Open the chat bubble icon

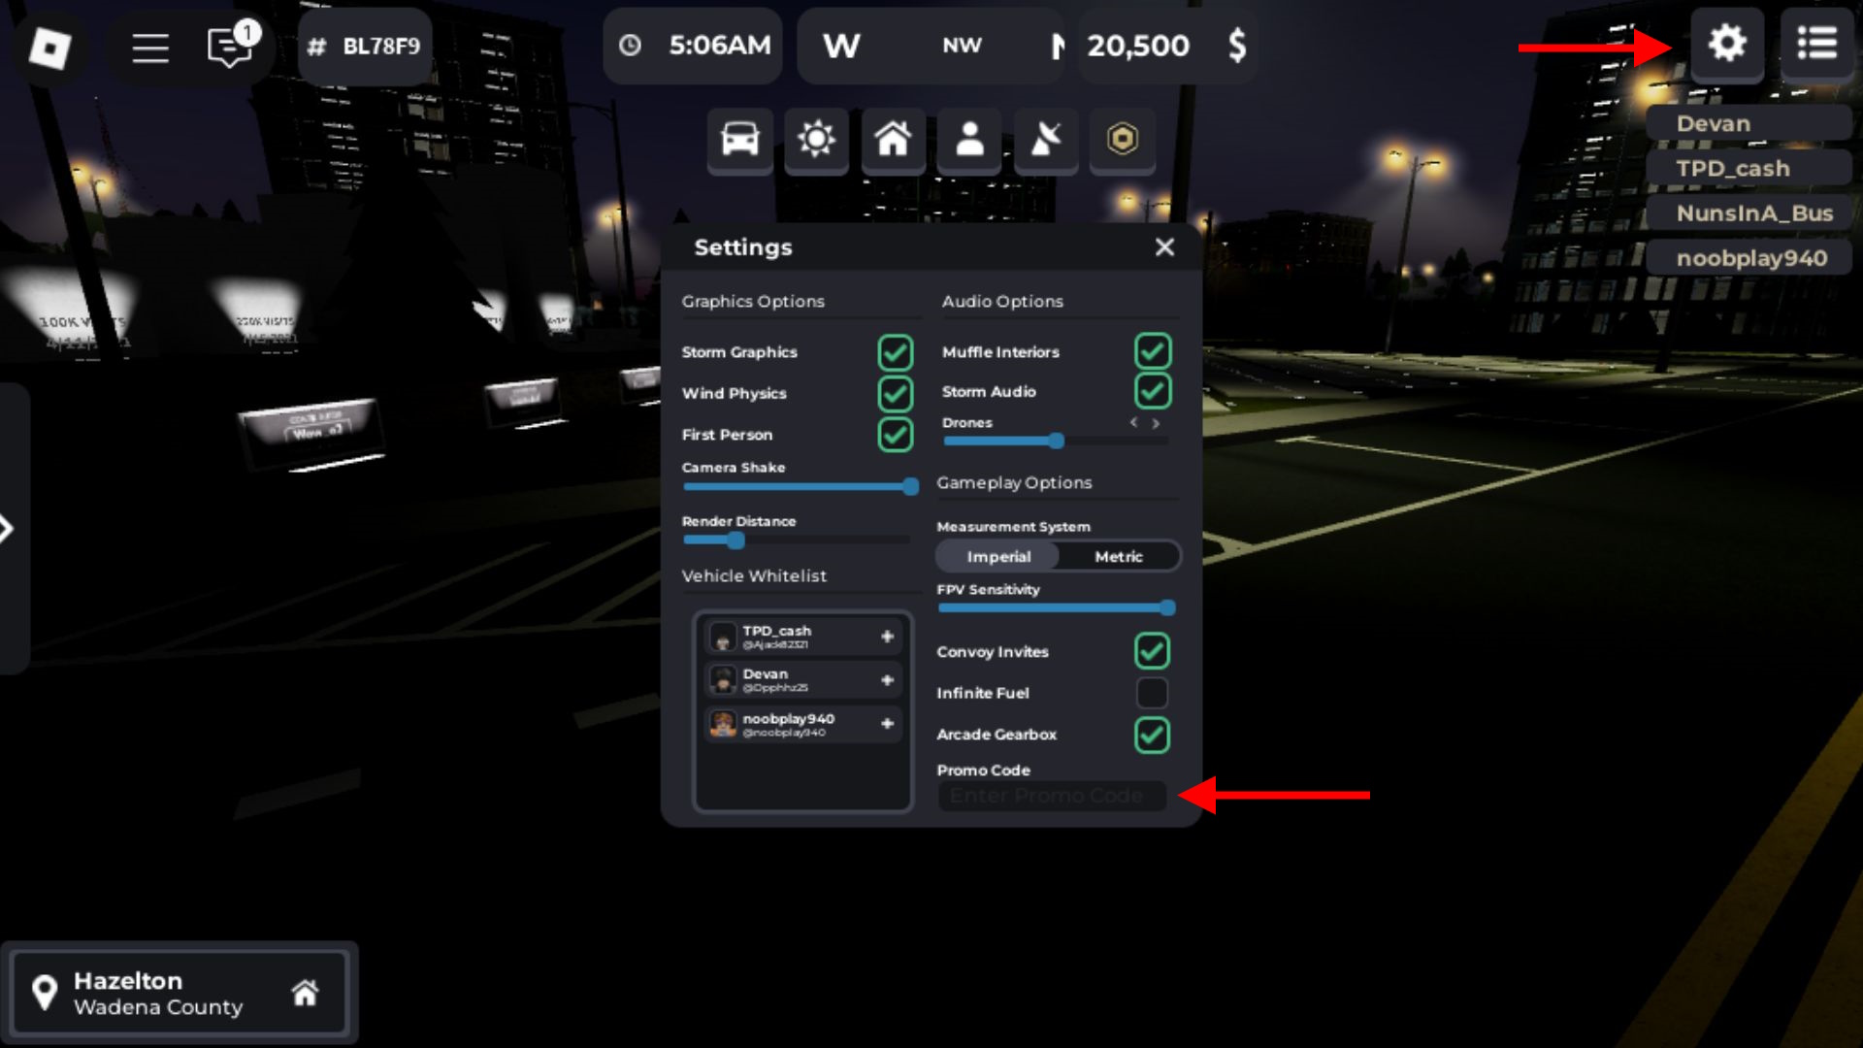tap(230, 47)
